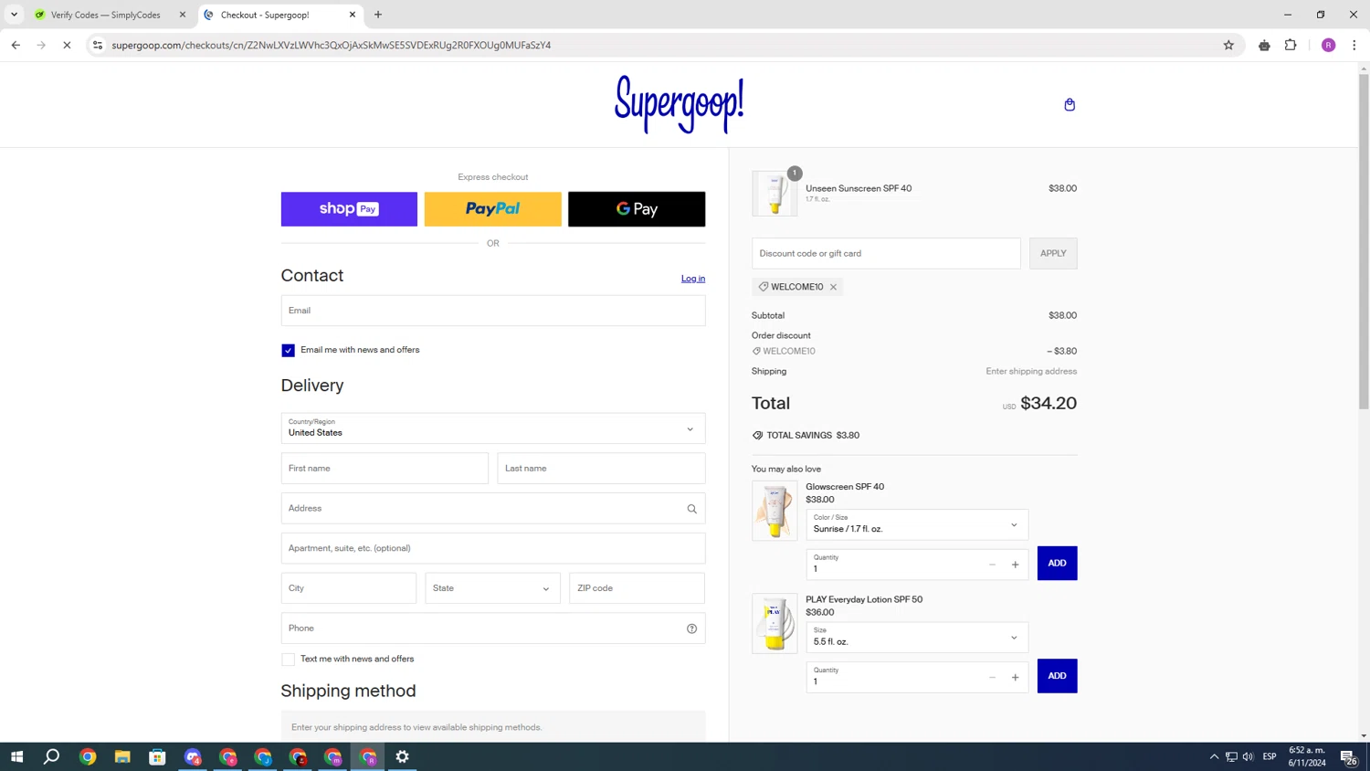Focus the Last name field
Viewport: 1370px width, 771px height.
pyautogui.click(x=601, y=469)
